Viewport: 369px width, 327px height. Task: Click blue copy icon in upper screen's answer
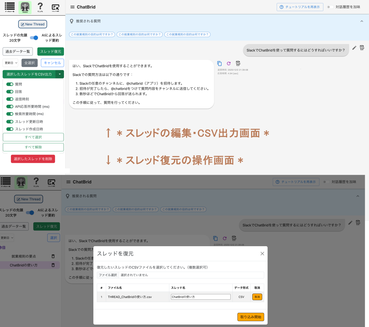(x=219, y=63)
